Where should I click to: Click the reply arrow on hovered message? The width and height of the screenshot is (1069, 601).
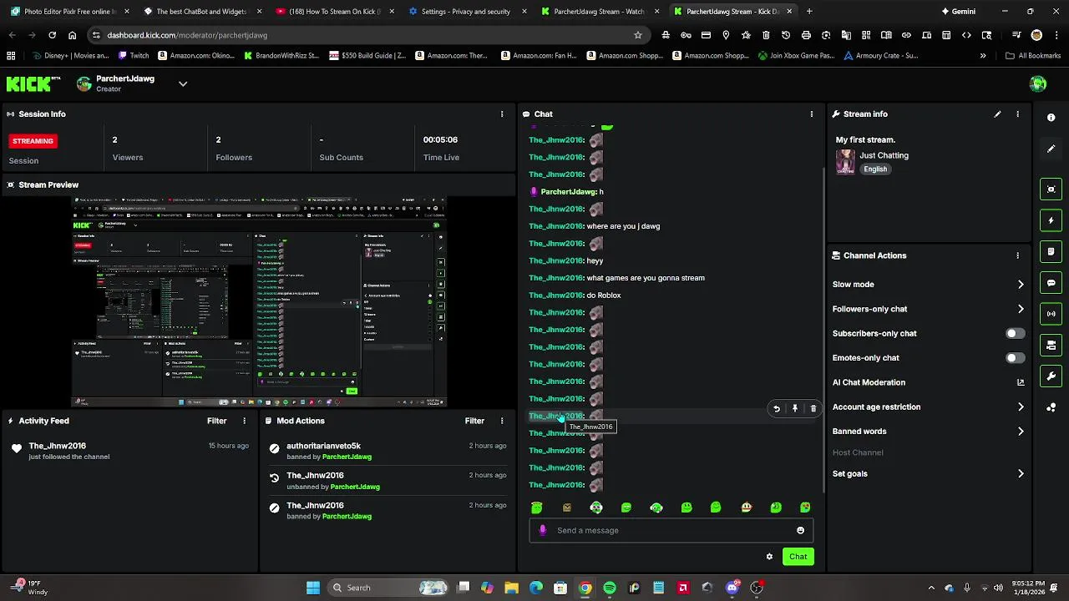777,409
